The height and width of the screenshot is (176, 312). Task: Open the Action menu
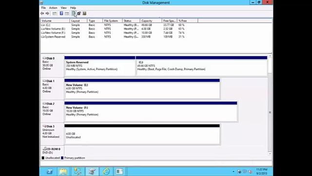pyautogui.click(x=53, y=8)
